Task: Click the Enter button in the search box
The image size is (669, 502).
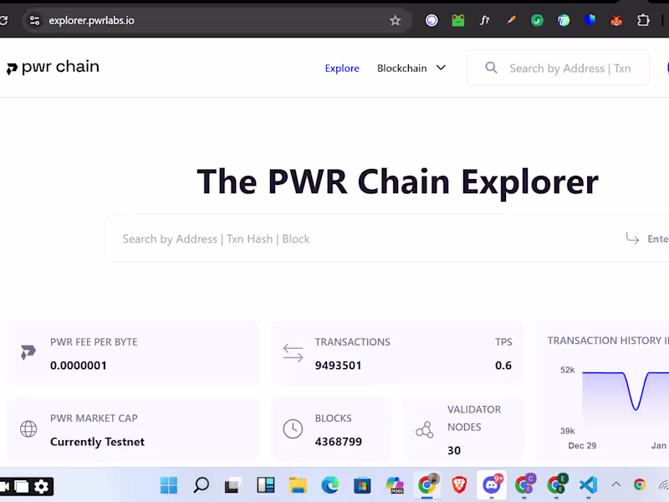Action: pos(647,238)
